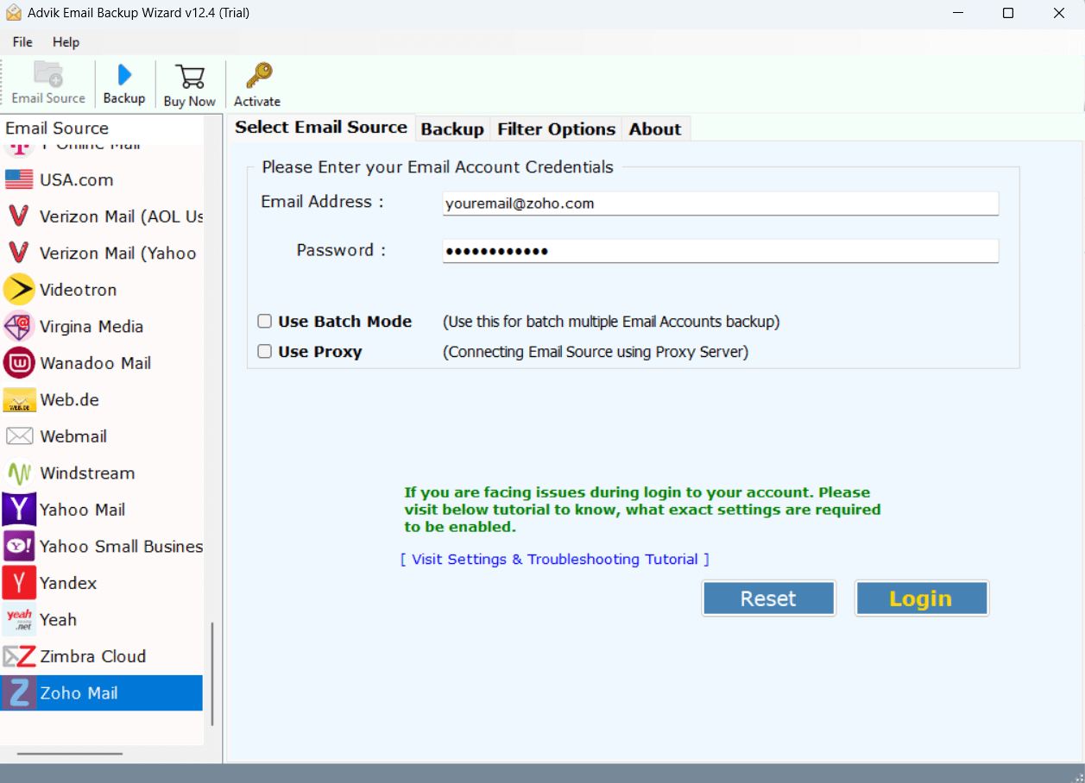
Task: Select the Zoho Mail text entry
Action: click(x=79, y=693)
